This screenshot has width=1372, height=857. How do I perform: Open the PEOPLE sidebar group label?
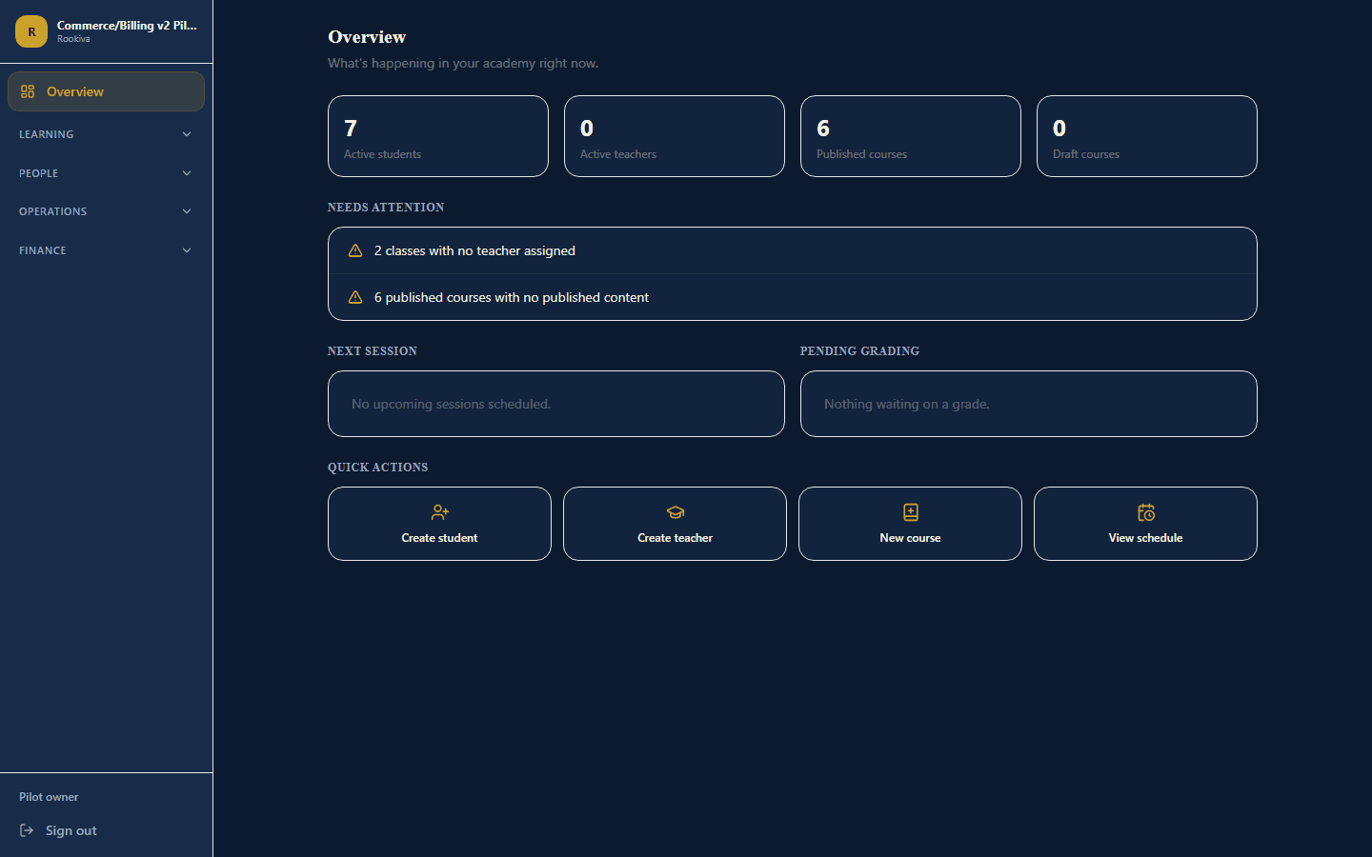(x=38, y=173)
